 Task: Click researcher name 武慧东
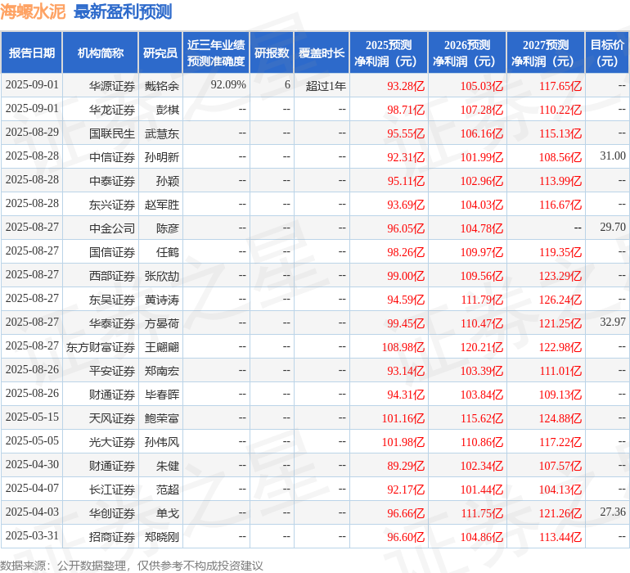pos(161,133)
